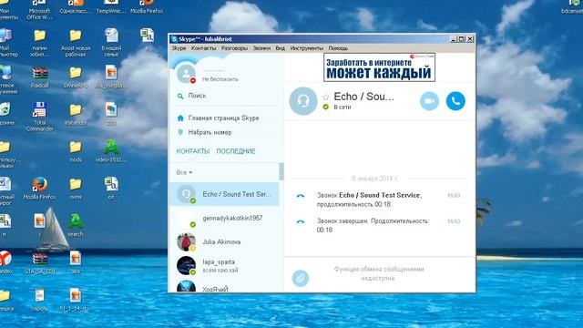Switch to the ПОСЛЕДНИЕ tab
The width and height of the screenshot is (583, 328).
pos(236,151)
